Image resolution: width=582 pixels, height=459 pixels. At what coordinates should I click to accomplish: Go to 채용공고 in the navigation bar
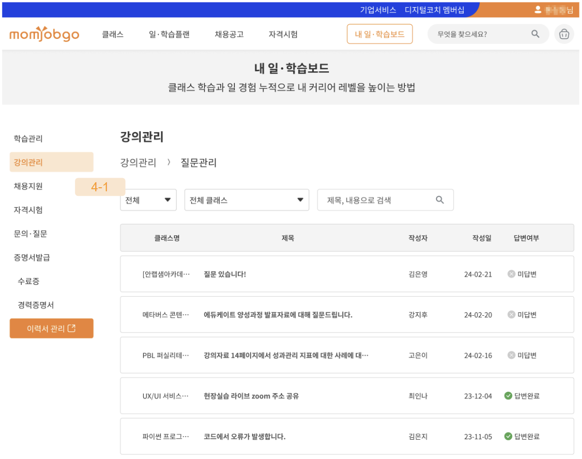point(229,34)
